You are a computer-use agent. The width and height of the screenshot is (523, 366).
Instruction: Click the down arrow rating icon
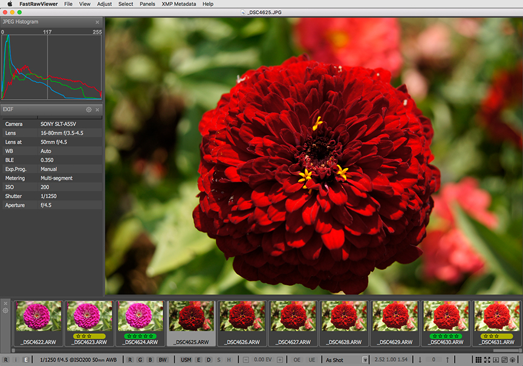(420, 360)
